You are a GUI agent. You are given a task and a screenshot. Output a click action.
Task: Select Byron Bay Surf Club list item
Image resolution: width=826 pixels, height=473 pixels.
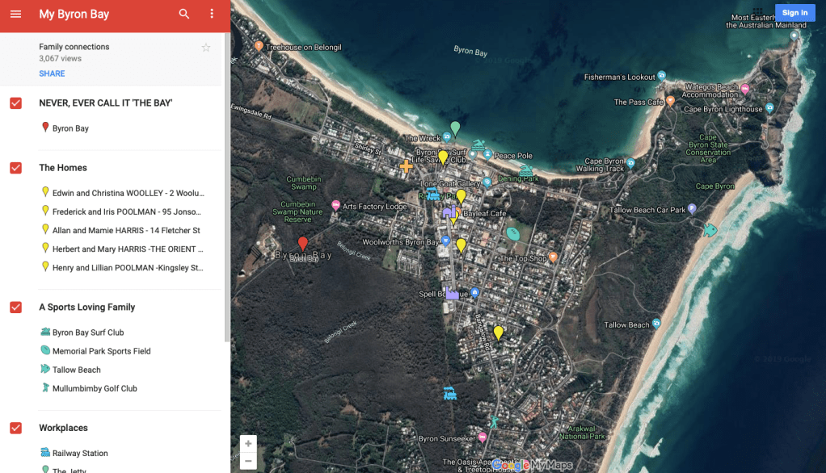[87, 333]
